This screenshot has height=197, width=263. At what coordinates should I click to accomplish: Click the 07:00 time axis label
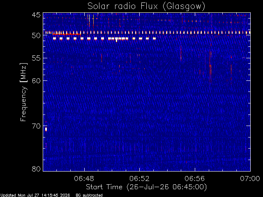(250, 179)
